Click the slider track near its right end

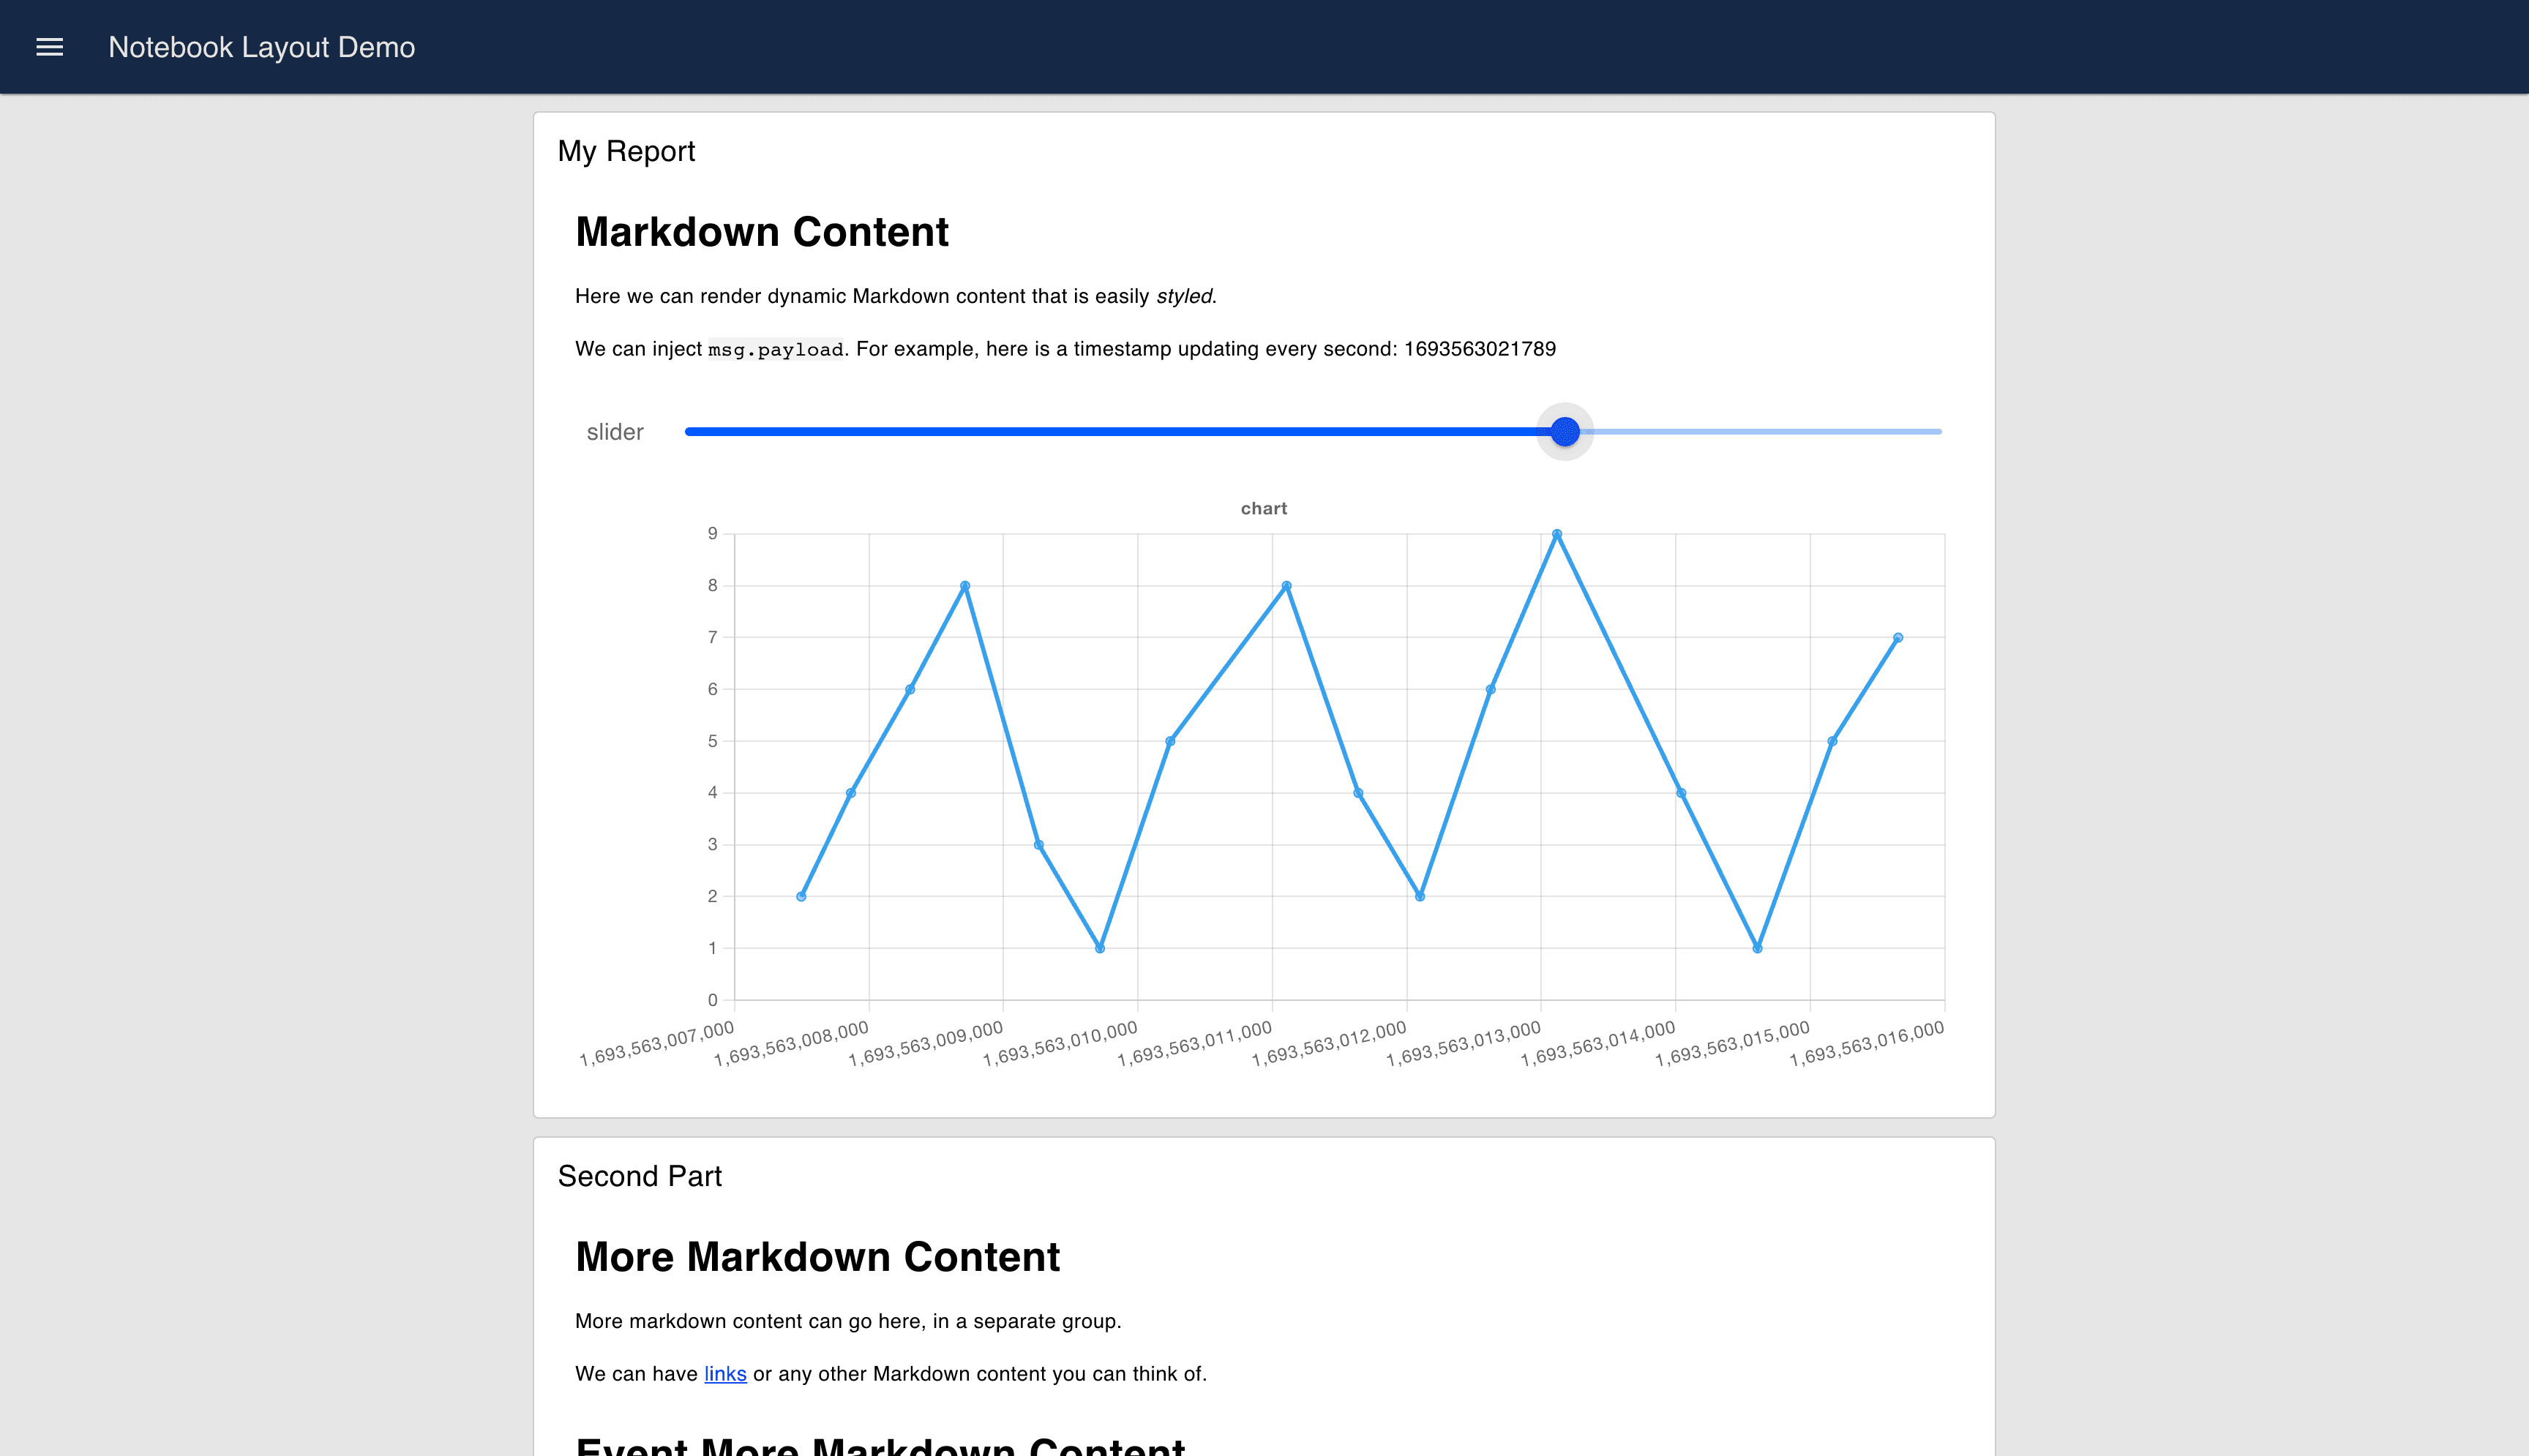pyautogui.click(x=1880, y=431)
